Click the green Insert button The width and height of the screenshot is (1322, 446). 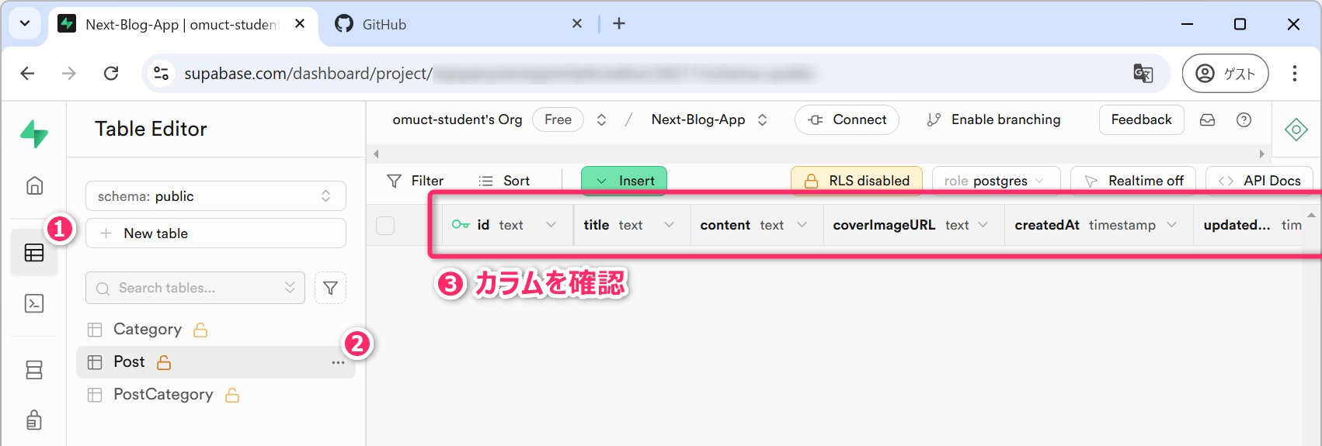624,181
